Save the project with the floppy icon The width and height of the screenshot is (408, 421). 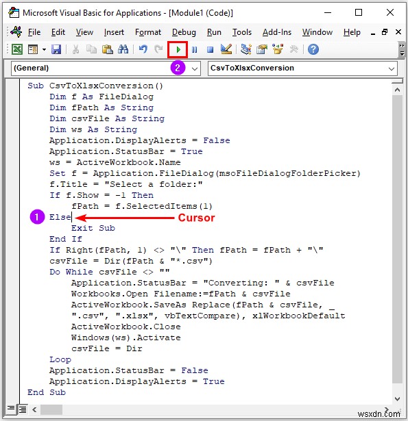56,50
